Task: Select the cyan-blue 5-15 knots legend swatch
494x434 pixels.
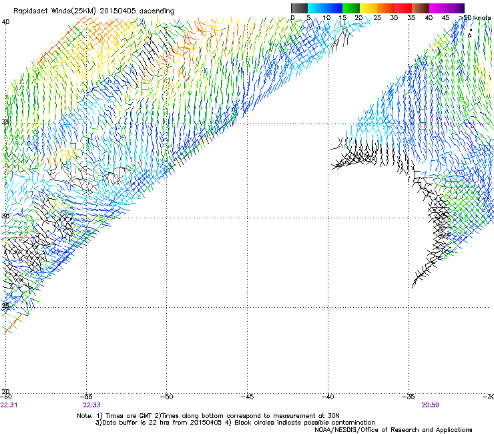Action: (325, 8)
